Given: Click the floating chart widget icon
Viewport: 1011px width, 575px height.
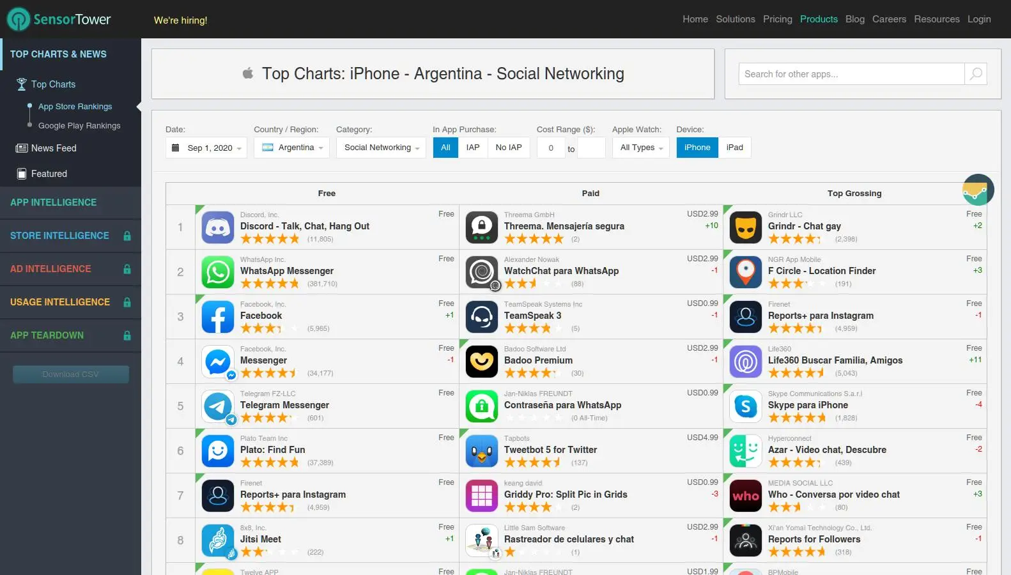Looking at the screenshot, I should [978, 190].
